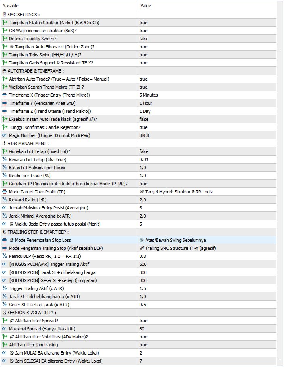Click the enum icon beside 'Timeframe Y (Pencarian Area SnD)'

(x=5, y=103)
